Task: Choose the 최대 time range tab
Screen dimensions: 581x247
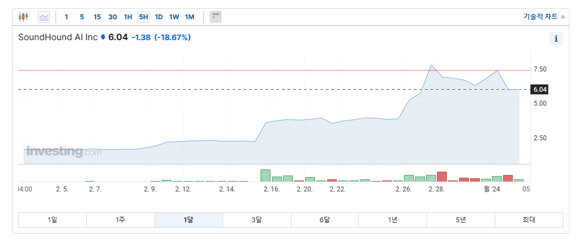Action: 529,220
